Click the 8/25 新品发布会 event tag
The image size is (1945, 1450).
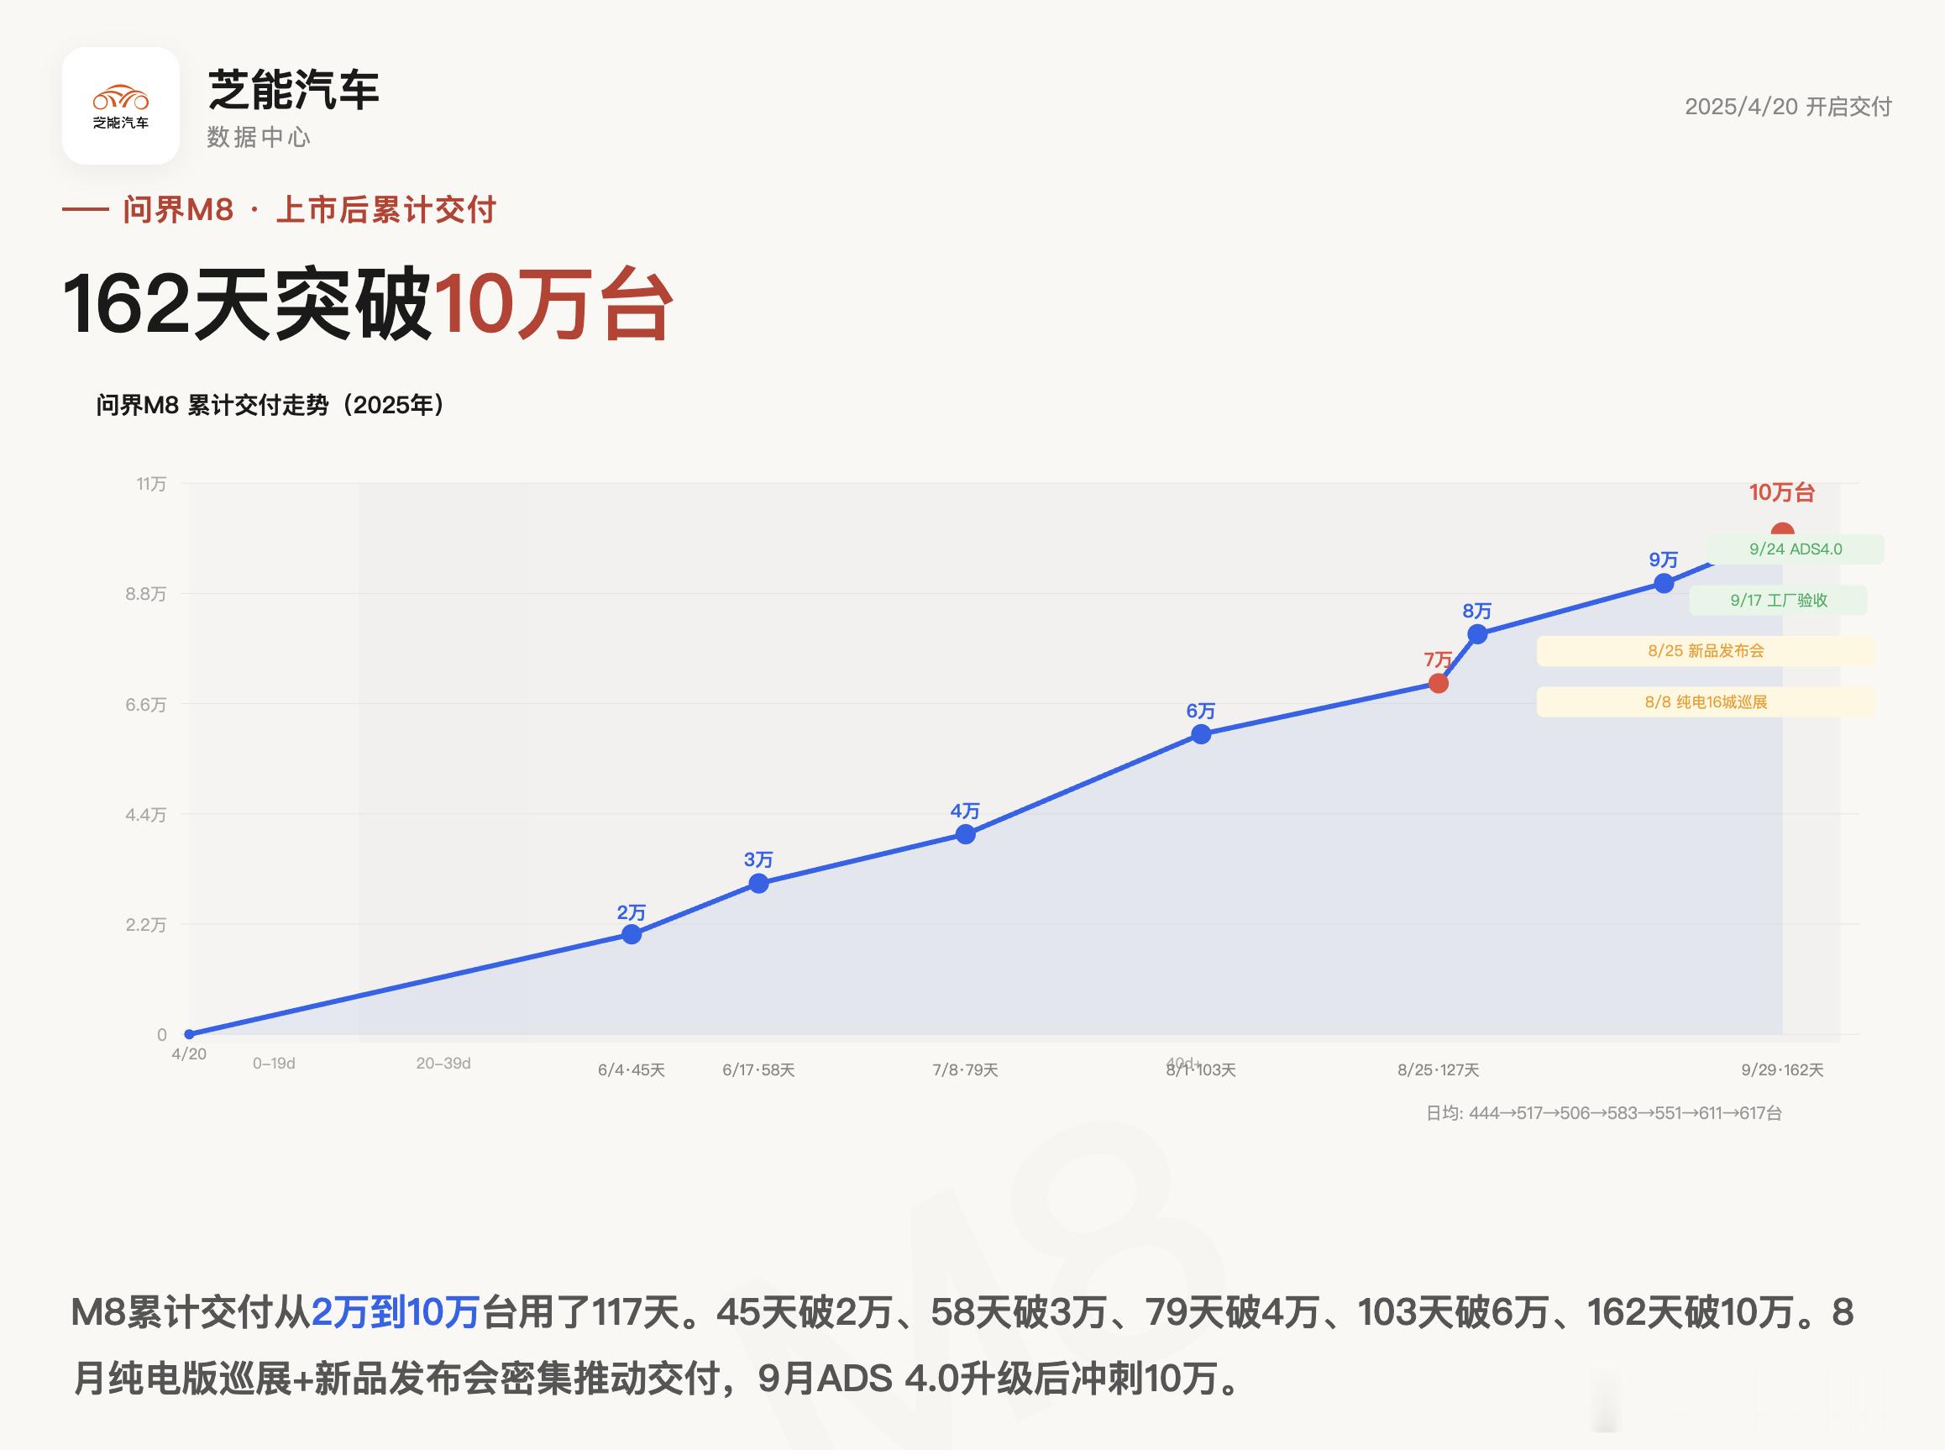[x=1706, y=651]
